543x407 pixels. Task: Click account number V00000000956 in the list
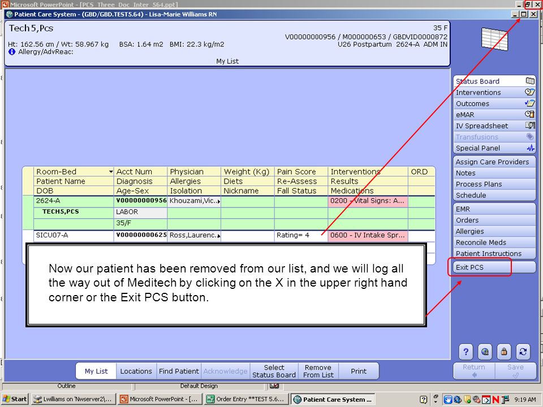point(141,201)
